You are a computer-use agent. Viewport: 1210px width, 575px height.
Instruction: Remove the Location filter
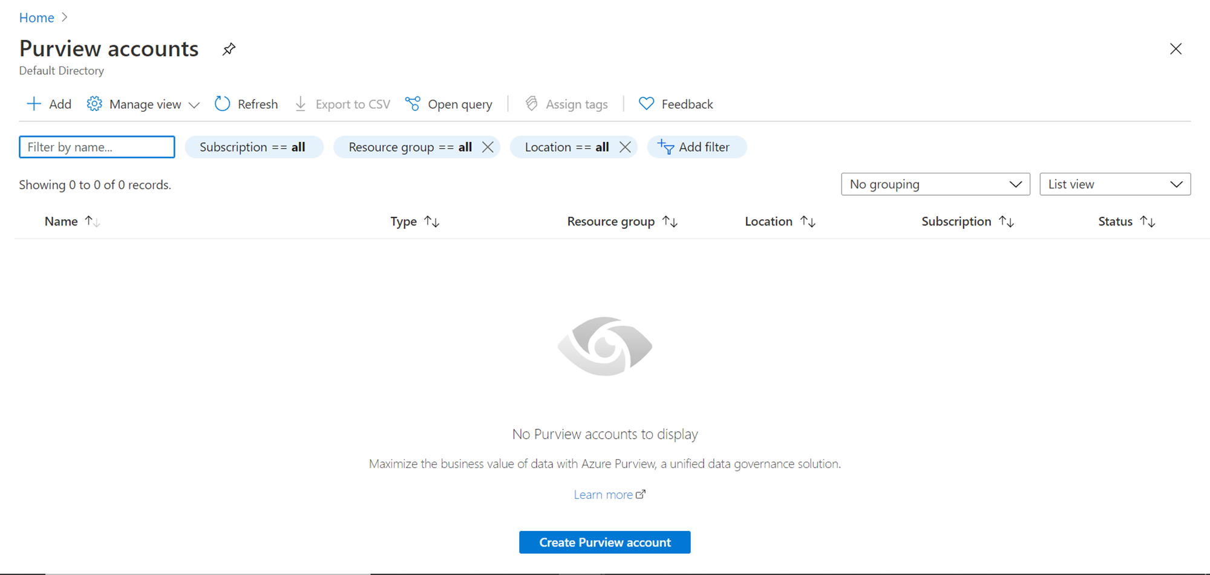coord(625,147)
